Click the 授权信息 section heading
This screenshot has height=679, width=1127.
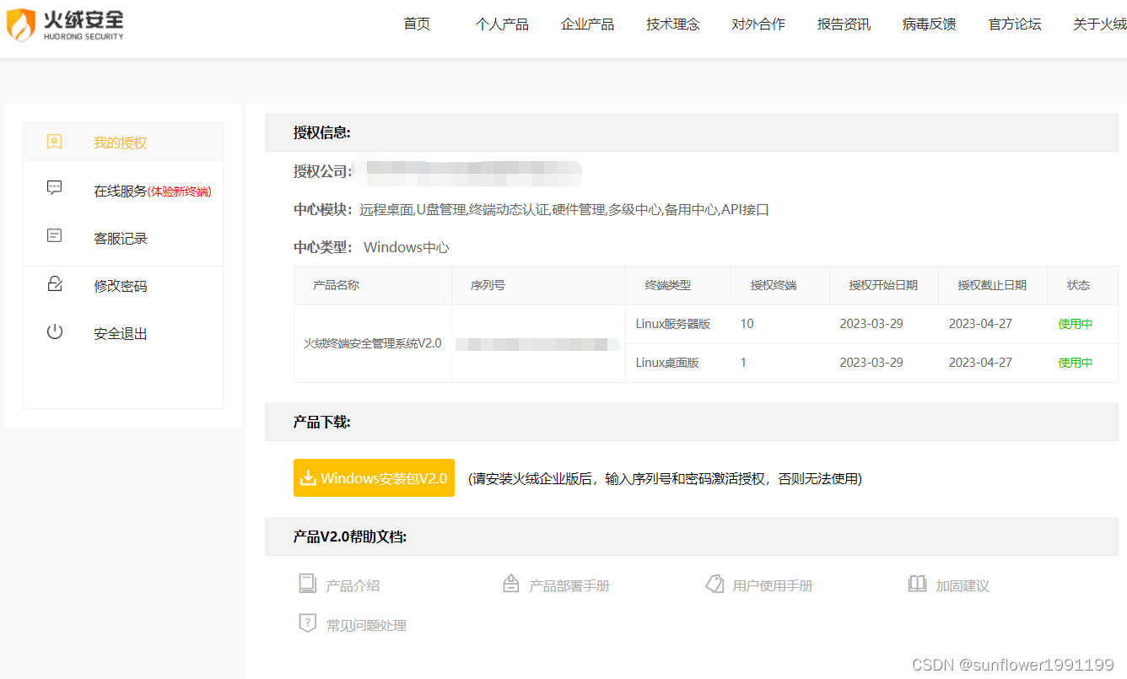tap(321, 132)
